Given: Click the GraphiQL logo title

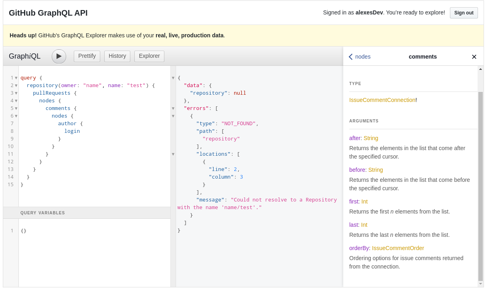Looking at the screenshot, I should [x=25, y=56].
